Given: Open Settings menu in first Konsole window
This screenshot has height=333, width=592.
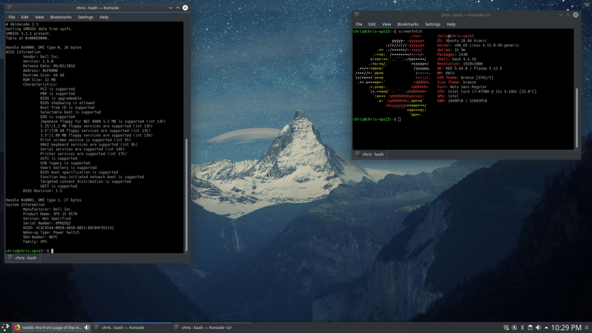Looking at the screenshot, I should pyautogui.click(x=86, y=17).
